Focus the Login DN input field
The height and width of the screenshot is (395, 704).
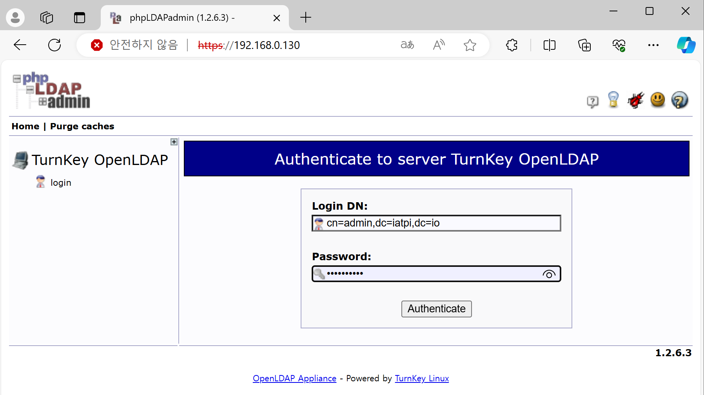pyautogui.click(x=436, y=223)
